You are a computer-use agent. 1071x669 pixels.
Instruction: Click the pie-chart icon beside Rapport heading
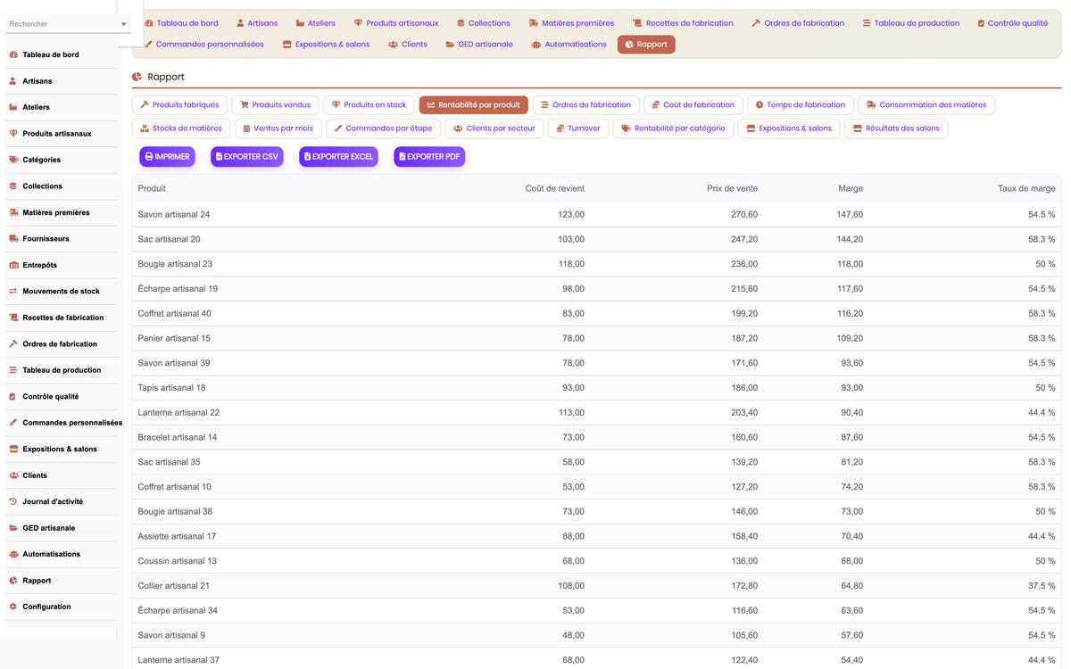point(137,78)
